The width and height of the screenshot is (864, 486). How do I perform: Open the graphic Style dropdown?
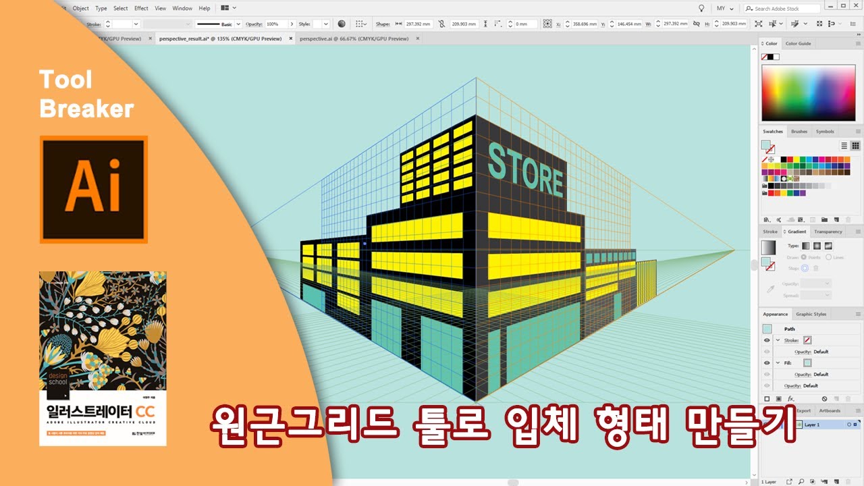coord(326,24)
